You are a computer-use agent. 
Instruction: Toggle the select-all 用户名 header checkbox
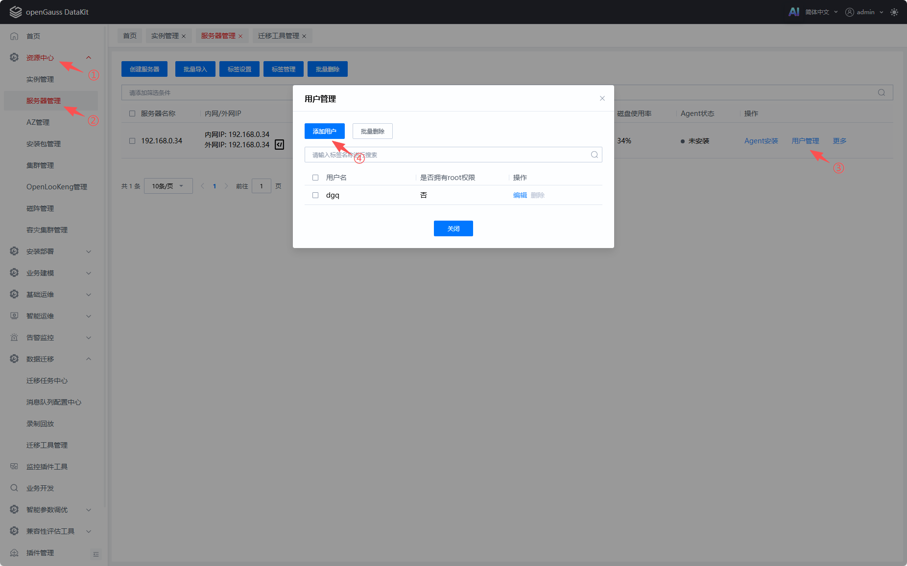pyautogui.click(x=315, y=178)
